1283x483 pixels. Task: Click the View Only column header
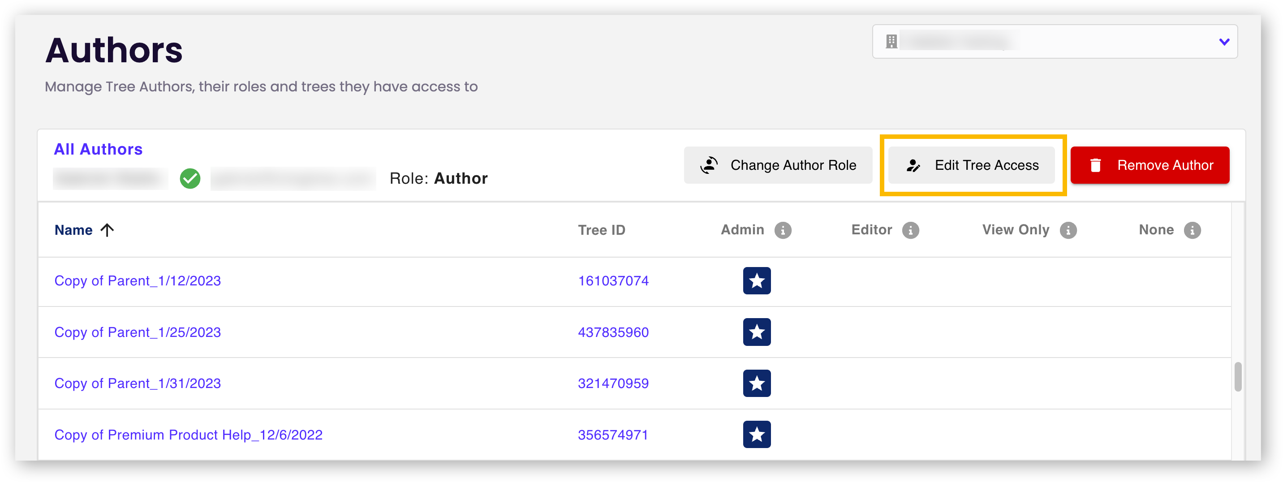point(1016,230)
